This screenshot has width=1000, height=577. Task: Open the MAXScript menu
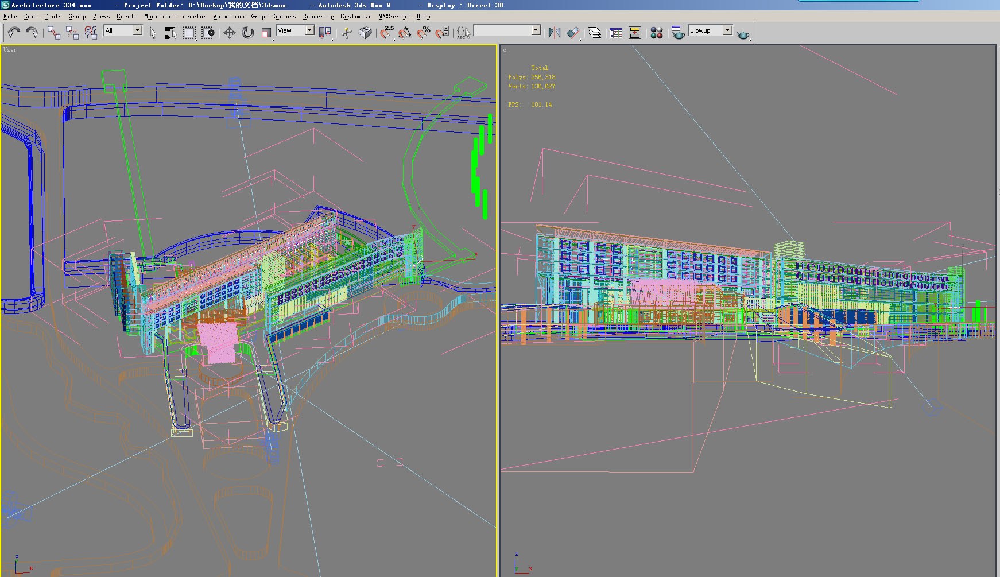(x=394, y=16)
